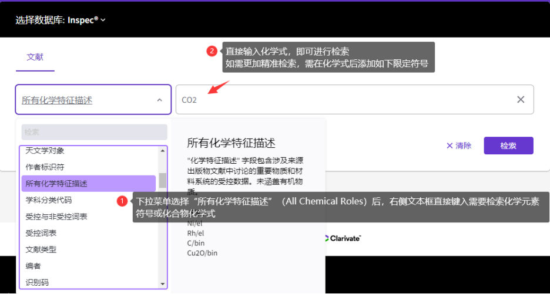Image resolution: width=550 pixels, height=294 pixels.
Task: Click the Cu2O/bin example text
Action: tap(202, 253)
